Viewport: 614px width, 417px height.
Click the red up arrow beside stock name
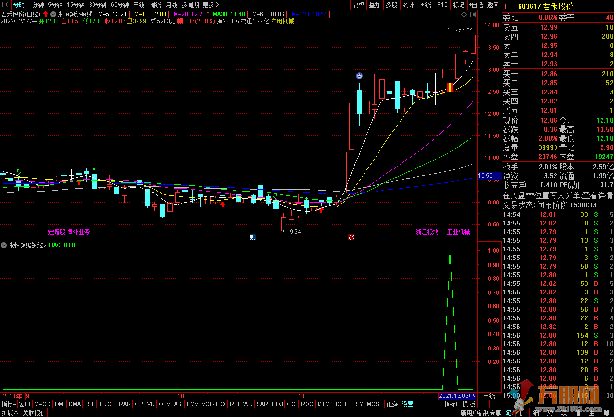tap(46, 14)
